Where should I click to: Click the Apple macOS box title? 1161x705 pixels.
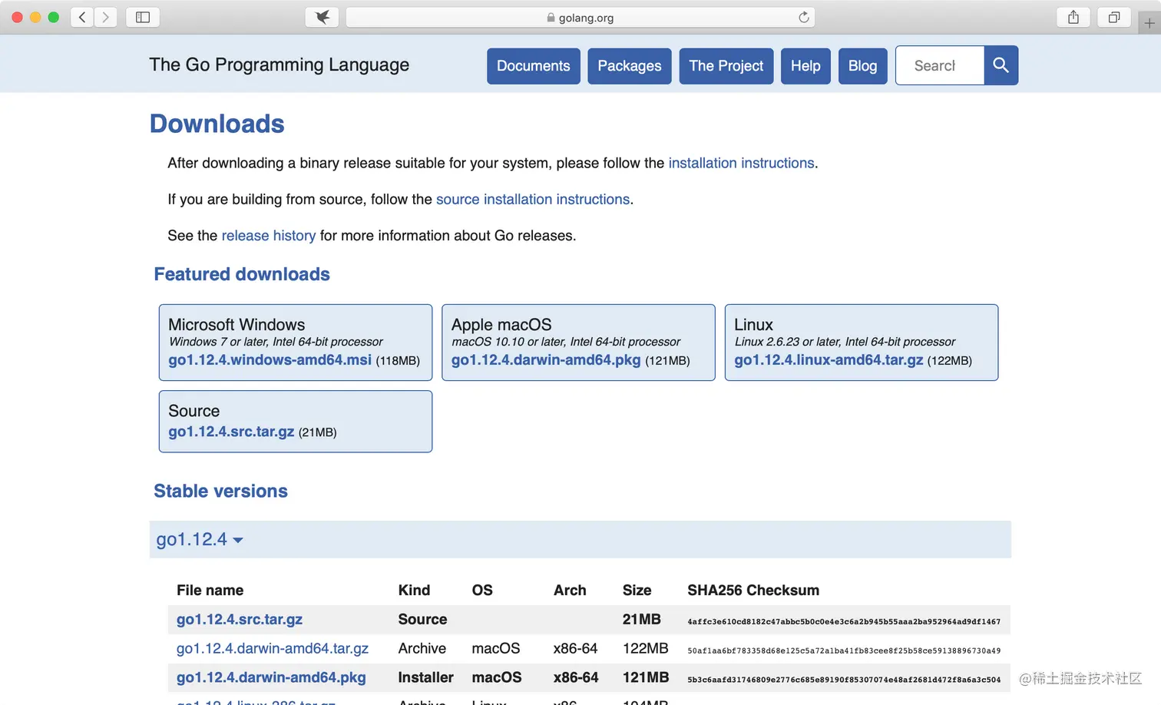(501, 324)
